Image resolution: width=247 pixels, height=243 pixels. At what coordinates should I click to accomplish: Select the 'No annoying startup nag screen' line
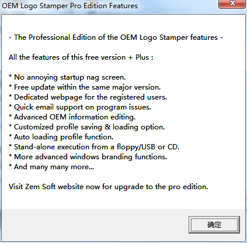67,77
